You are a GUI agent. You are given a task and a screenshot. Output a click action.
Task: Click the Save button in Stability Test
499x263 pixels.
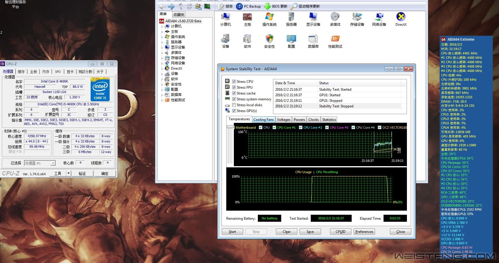click(x=310, y=232)
